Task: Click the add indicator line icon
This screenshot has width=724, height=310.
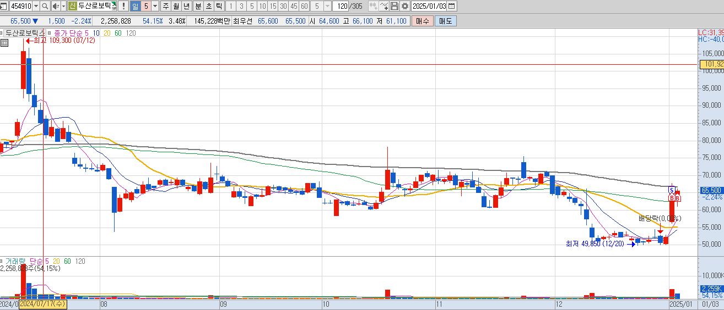Action: 384,7
